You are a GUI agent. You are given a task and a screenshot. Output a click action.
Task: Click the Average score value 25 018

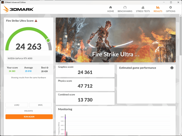28,71
